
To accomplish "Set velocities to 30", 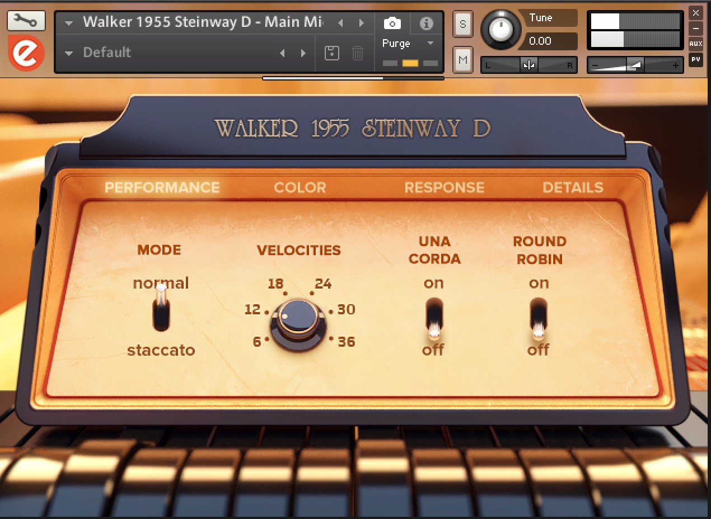I will (346, 309).
